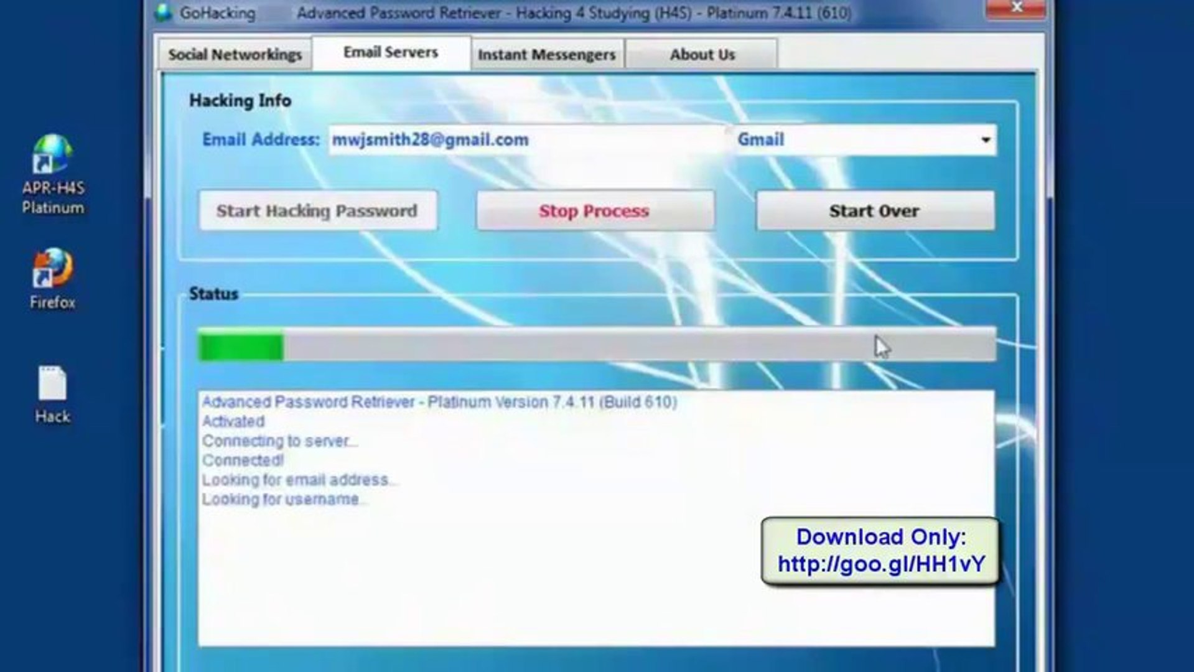1194x672 pixels.
Task: Select the email provider dropdown icon
Action: (985, 140)
